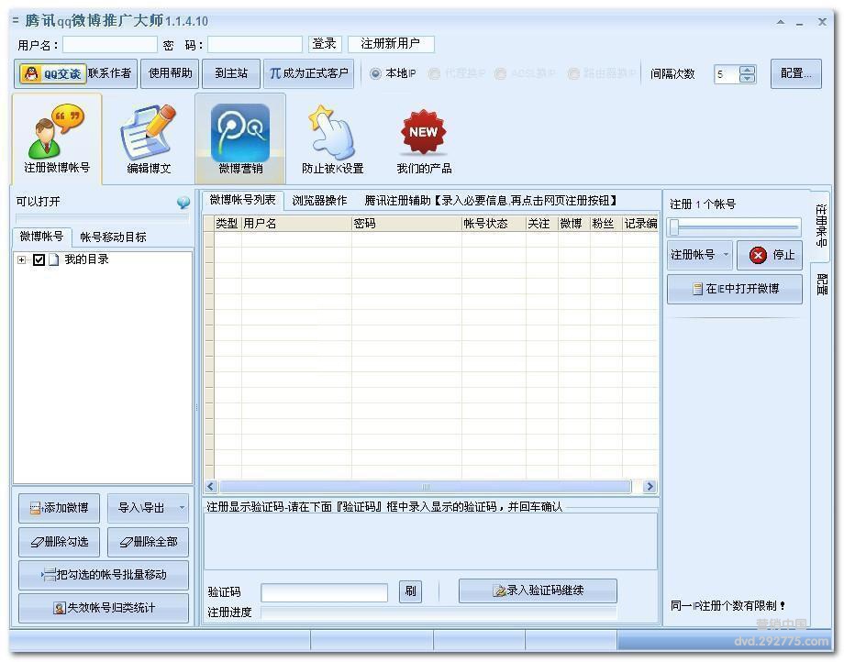
Task: Select the disabled 路由器换IP radio option
Action: click(573, 73)
